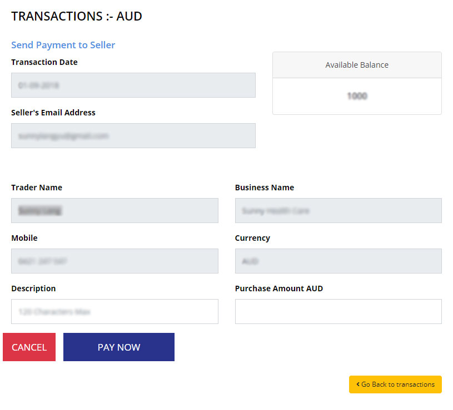The image size is (453, 410).
Task: Click the Transaction Date label
Action: click(44, 62)
